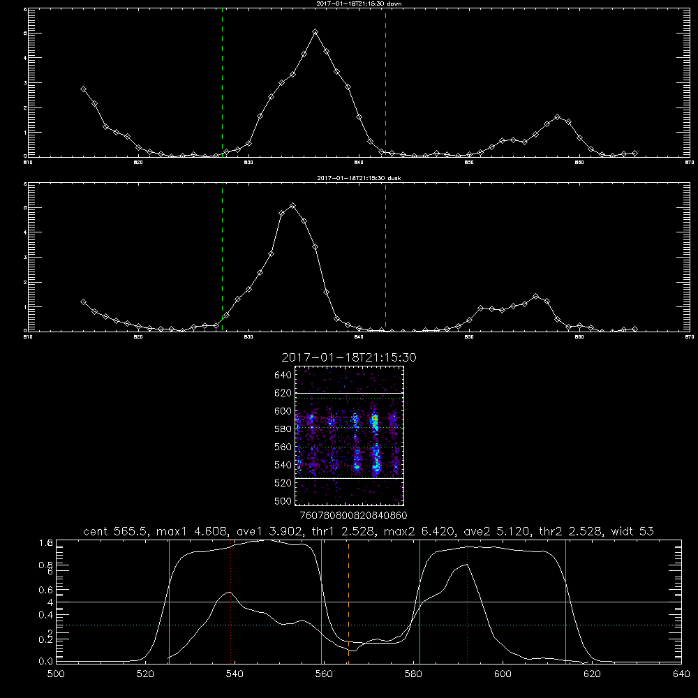Click the right green dashed line in dusk plot
Viewport: 698px width, 698px height.
pyautogui.click(x=385, y=258)
